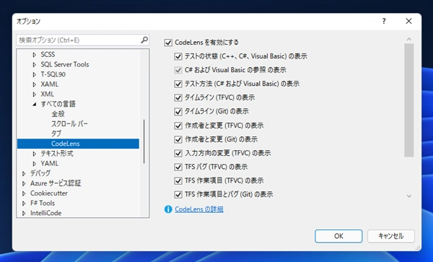
Task: Close the オプション dialog
Action: click(408, 21)
